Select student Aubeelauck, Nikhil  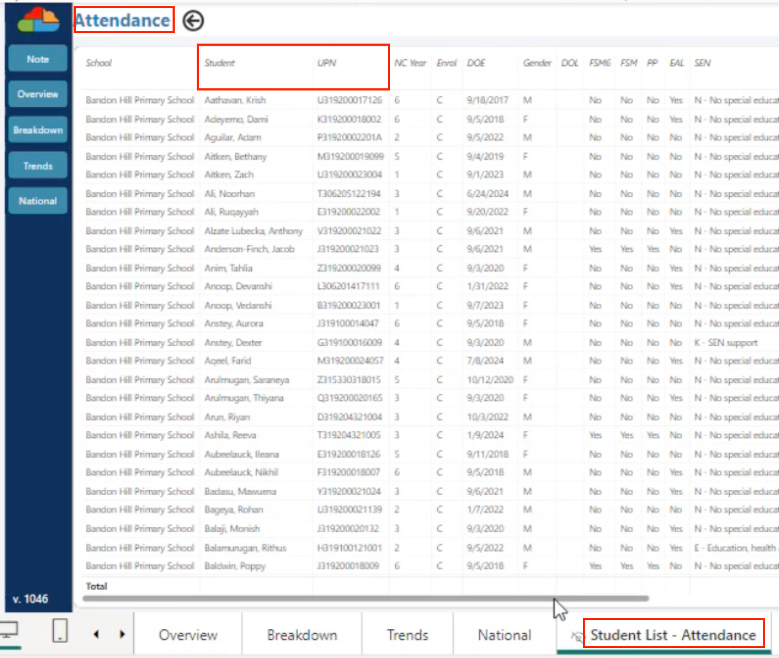pyautogui.click(x=241, y=472)
